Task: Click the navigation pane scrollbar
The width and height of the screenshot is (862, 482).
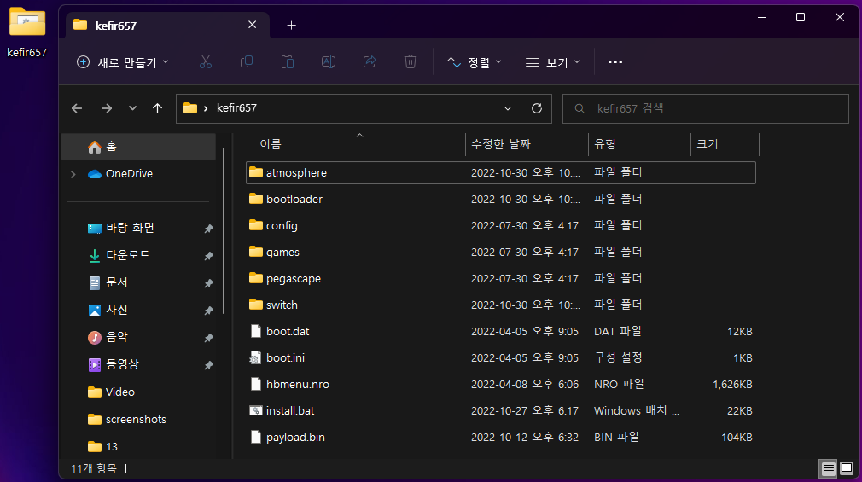Action: pos(224,231)
